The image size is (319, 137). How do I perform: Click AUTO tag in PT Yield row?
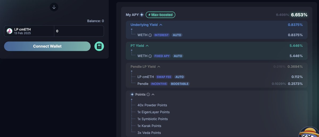pyautogui.click(x=178, y=56)
